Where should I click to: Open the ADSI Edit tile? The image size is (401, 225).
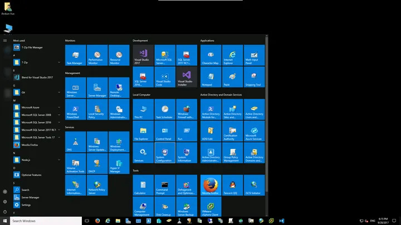211,131
